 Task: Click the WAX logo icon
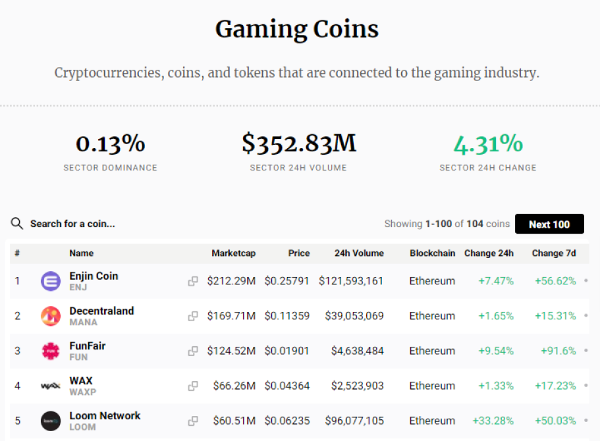click(x=51, y=386)
